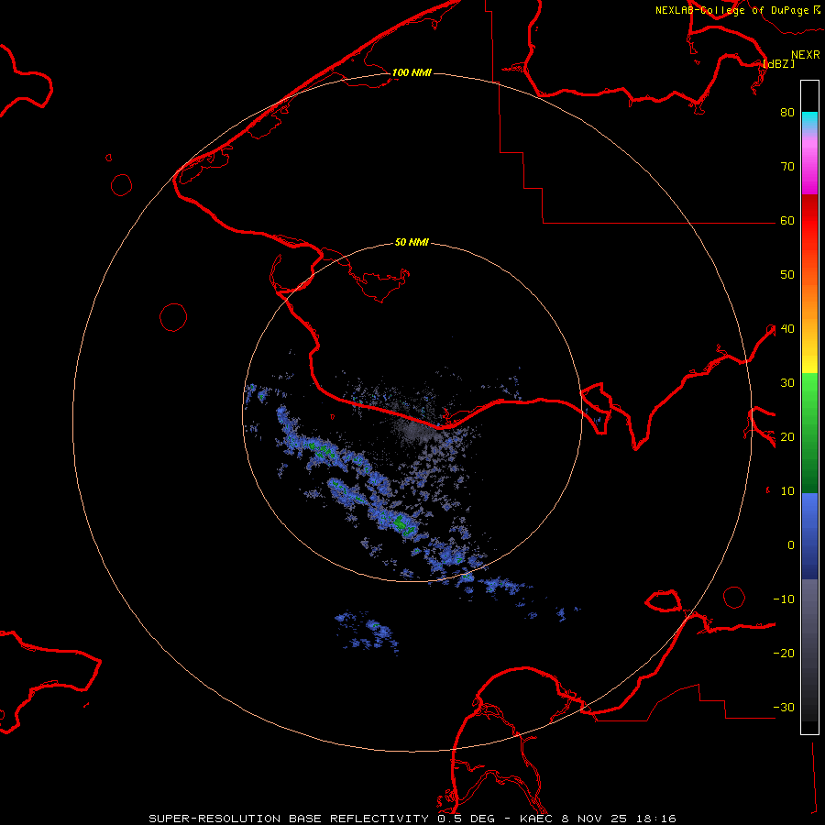Click the 50 value on the dBZ scale
Screen dimensions: 825x825
pyautogui.click(x=787, y=275)
